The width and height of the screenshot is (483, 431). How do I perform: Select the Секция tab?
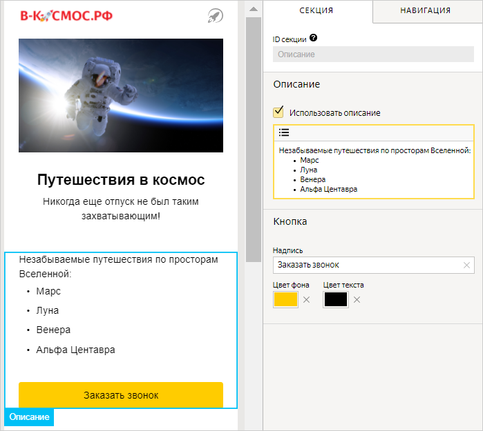316,10
